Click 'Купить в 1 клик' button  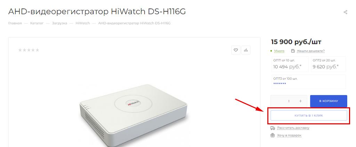point(309,116)
